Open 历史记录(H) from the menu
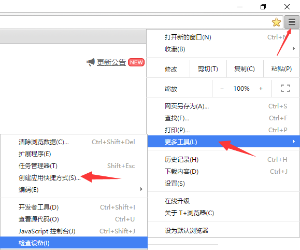This screenshot has width=300, height=250. pos(223,159)
